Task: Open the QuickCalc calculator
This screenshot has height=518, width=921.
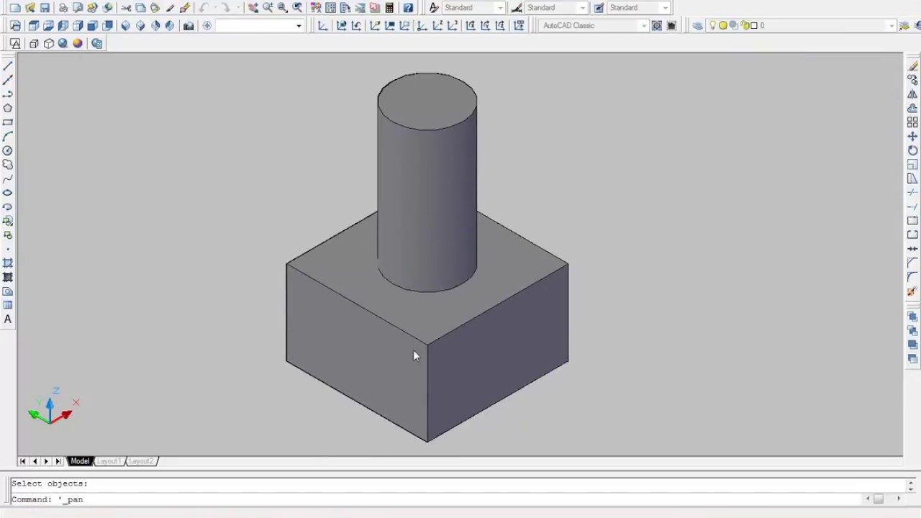Action: (x=389, y=8)
